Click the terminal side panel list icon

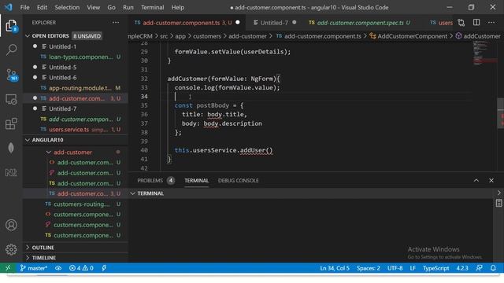pos(498,203)
